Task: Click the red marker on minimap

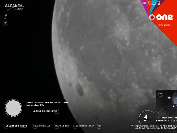Action: [x=6, y=109]
